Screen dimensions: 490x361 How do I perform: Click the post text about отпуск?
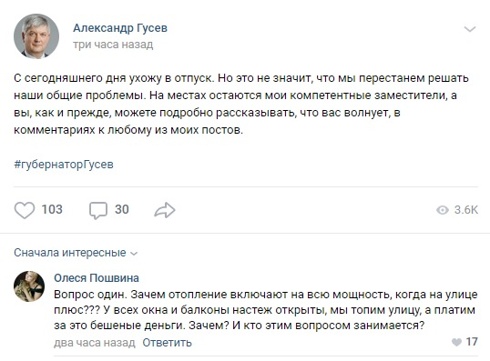pyautogui.click(x=241, y=104)
